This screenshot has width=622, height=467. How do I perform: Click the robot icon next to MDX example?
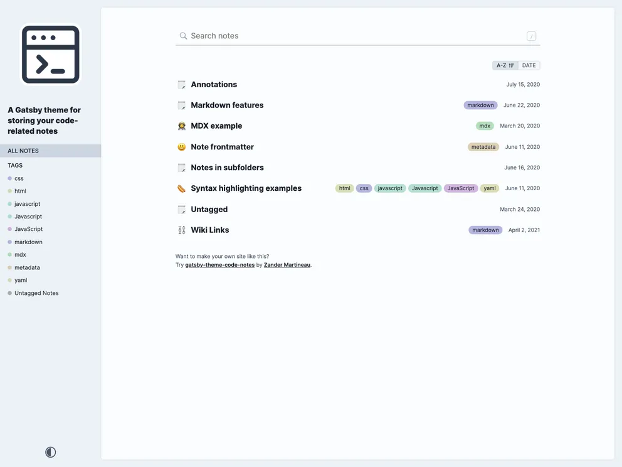[x=181, y=126]
